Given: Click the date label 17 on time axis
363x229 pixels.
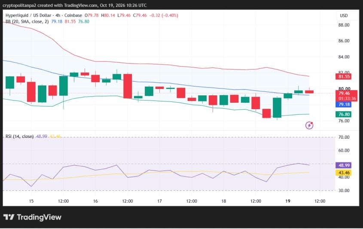Looking at the screenshot, I should pyautogui.click(x=159, y=201).
